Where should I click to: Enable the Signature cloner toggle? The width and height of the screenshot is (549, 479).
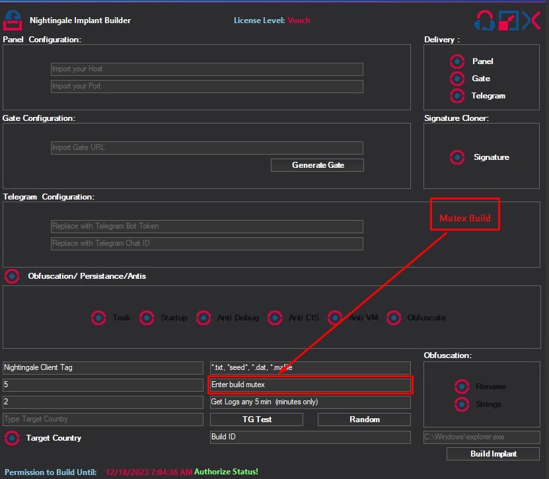click(x=457, y=157)
